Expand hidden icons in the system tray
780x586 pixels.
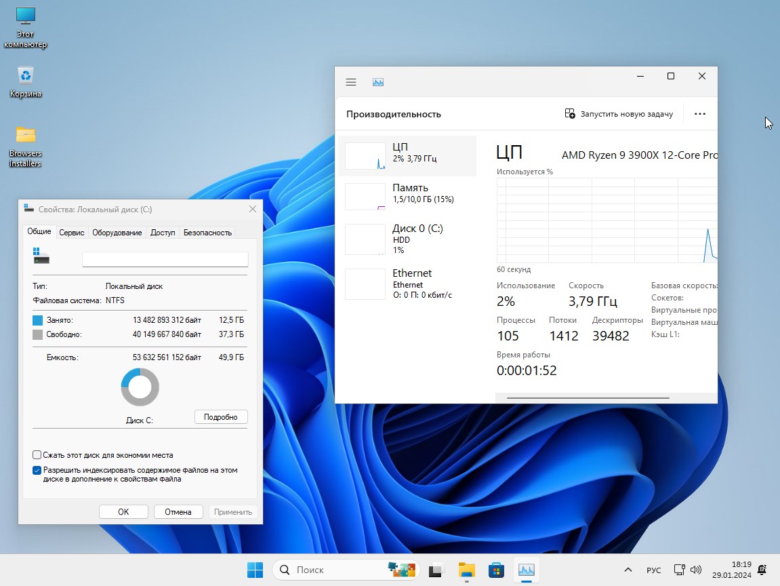pyautogui.click(x=628, y=570)
